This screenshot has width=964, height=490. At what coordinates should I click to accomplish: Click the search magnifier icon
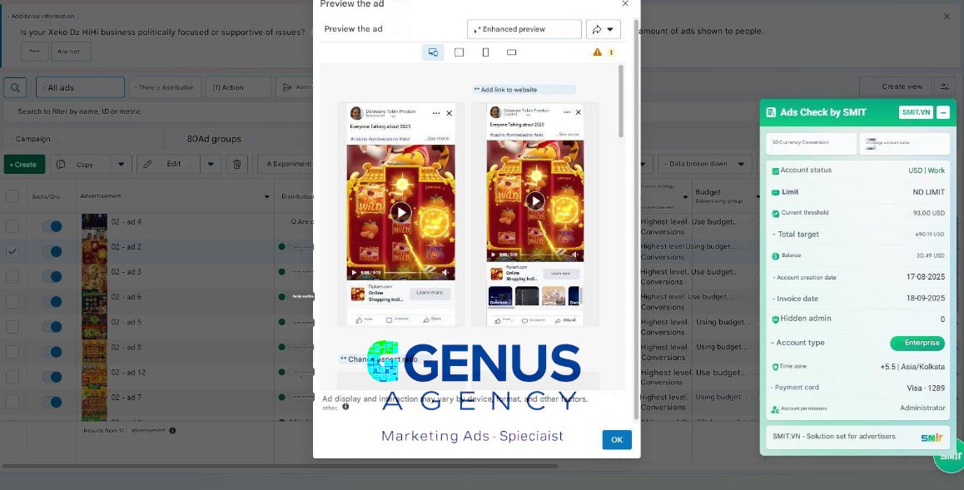pos(15,87)
